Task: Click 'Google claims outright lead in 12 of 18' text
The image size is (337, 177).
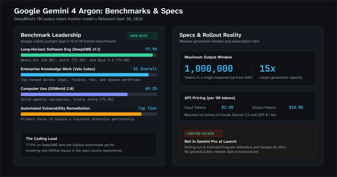Action: click(68, 41)
